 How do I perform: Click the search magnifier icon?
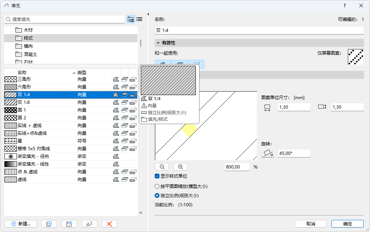pos(8,19)
